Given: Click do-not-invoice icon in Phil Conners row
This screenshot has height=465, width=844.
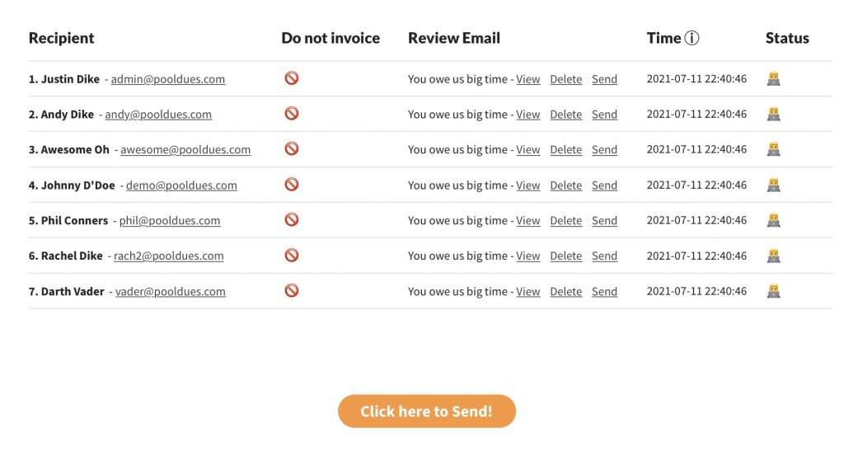Looking at the screenshot, I should 291,220.
